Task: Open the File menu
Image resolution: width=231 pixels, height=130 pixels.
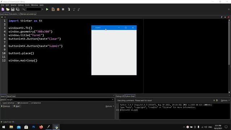Action: [3, 5]
